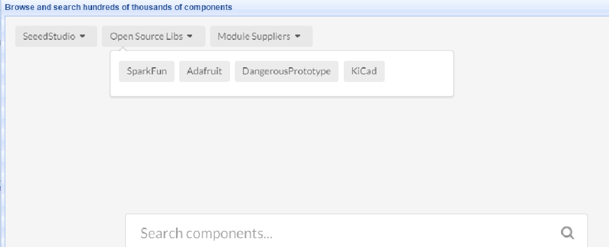Image resolution: width=609 pixels, height=247 pixels.
Task: Click the caret arrow on SeeedStudio
Action: point(82,36)
